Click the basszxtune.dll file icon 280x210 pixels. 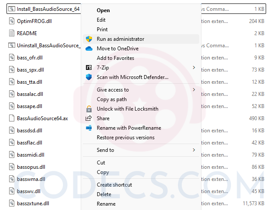(12, 203)
